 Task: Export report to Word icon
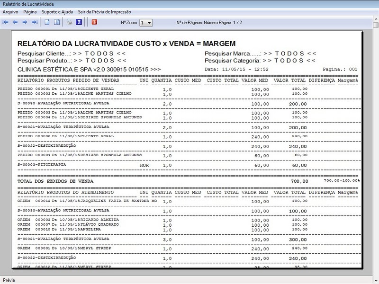tap(79, 22)
